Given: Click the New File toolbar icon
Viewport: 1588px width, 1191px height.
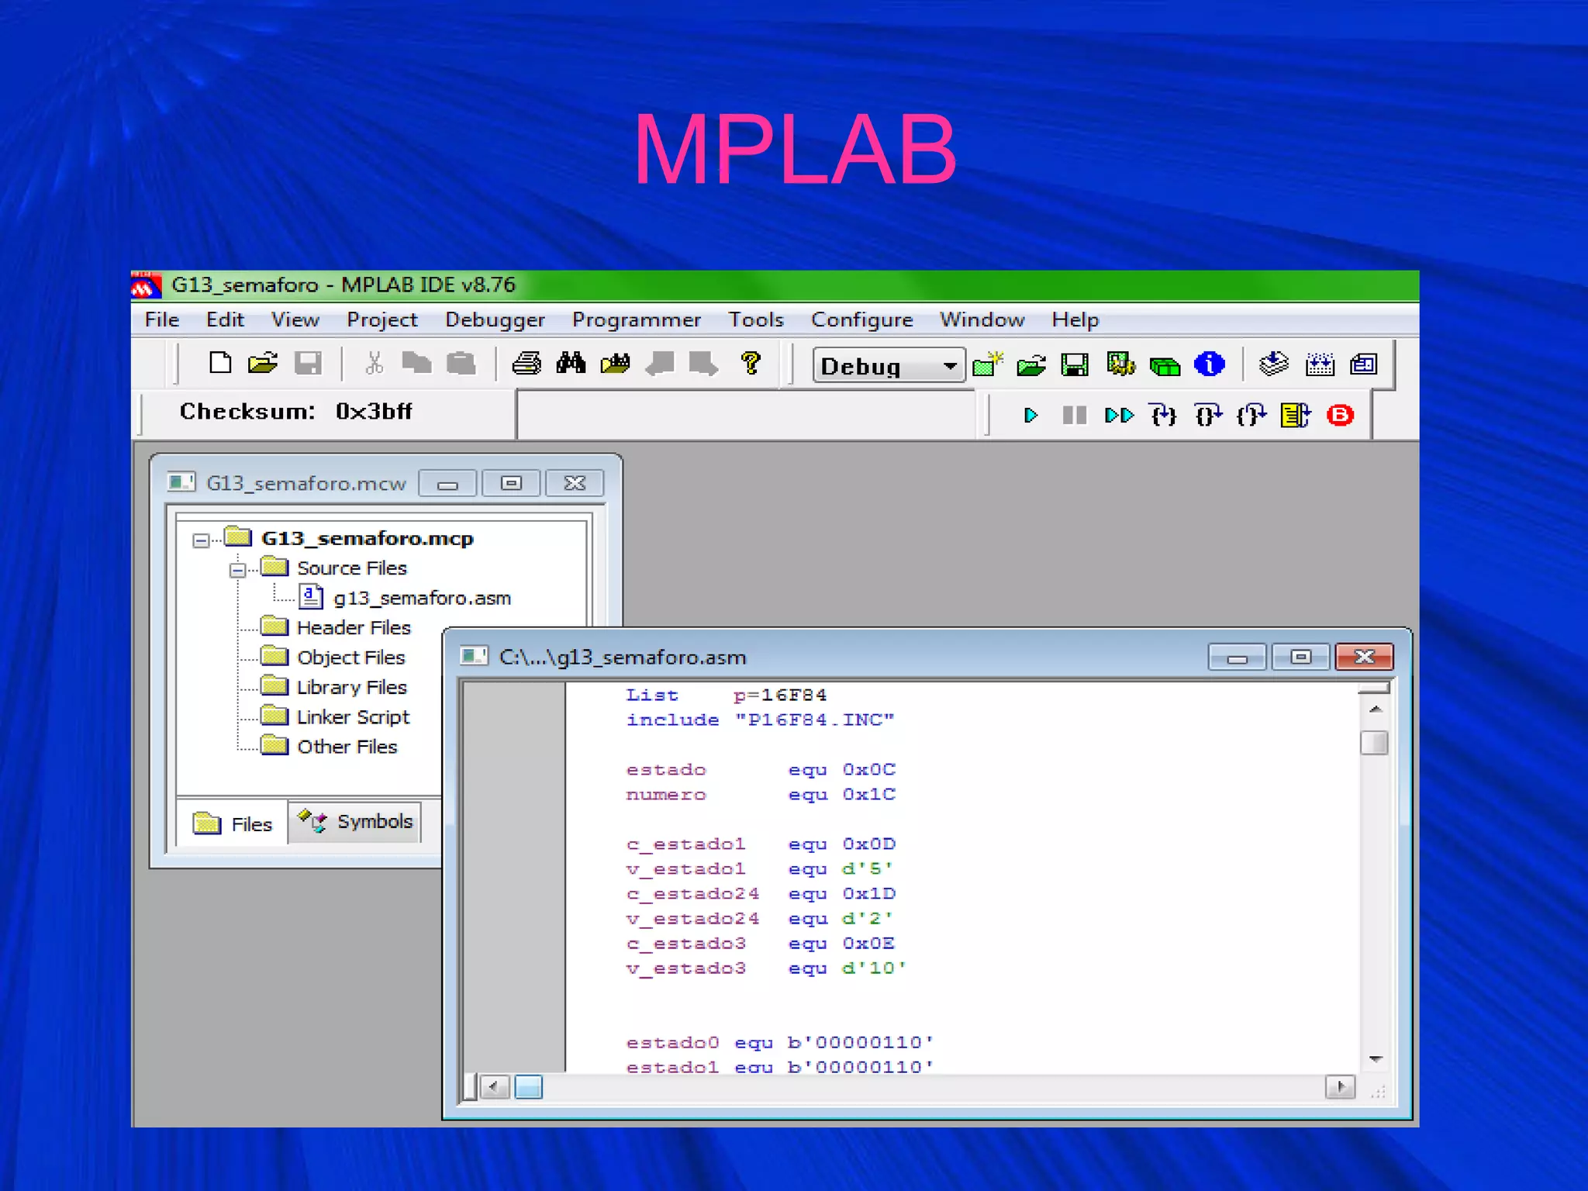Looking at the screenshot, I should tap(220, 363).
